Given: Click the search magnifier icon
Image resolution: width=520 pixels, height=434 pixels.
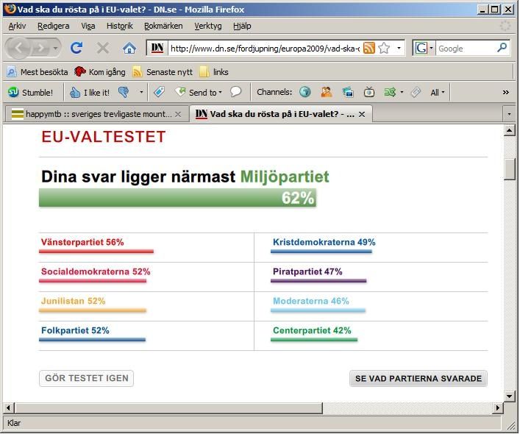Looking at the screenshot, I should 502,48.
